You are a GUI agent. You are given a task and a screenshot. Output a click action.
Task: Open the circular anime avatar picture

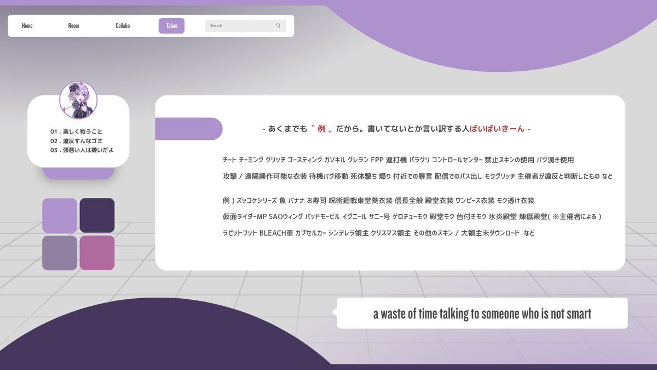click(78, 100)
